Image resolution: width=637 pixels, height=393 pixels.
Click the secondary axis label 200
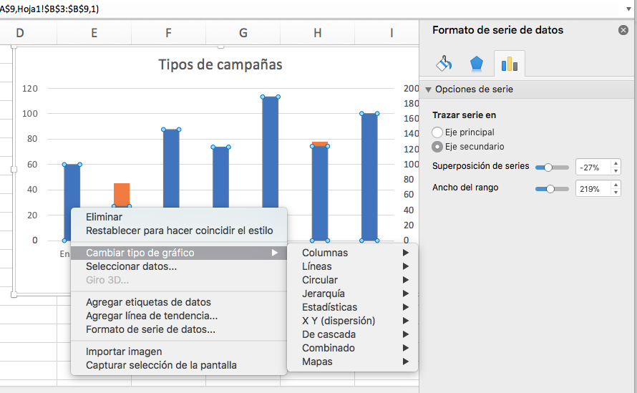(411, 89)
